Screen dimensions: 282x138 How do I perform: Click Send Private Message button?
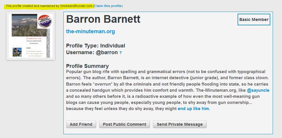180,124
